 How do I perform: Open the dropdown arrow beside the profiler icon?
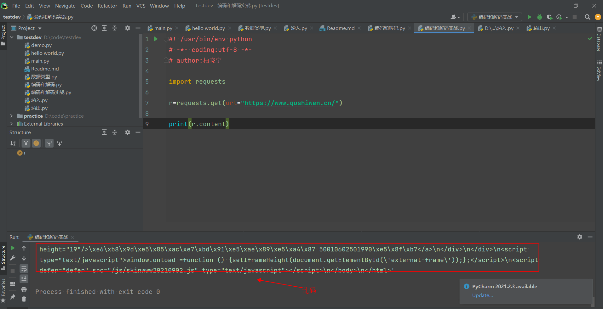(567, 17)
